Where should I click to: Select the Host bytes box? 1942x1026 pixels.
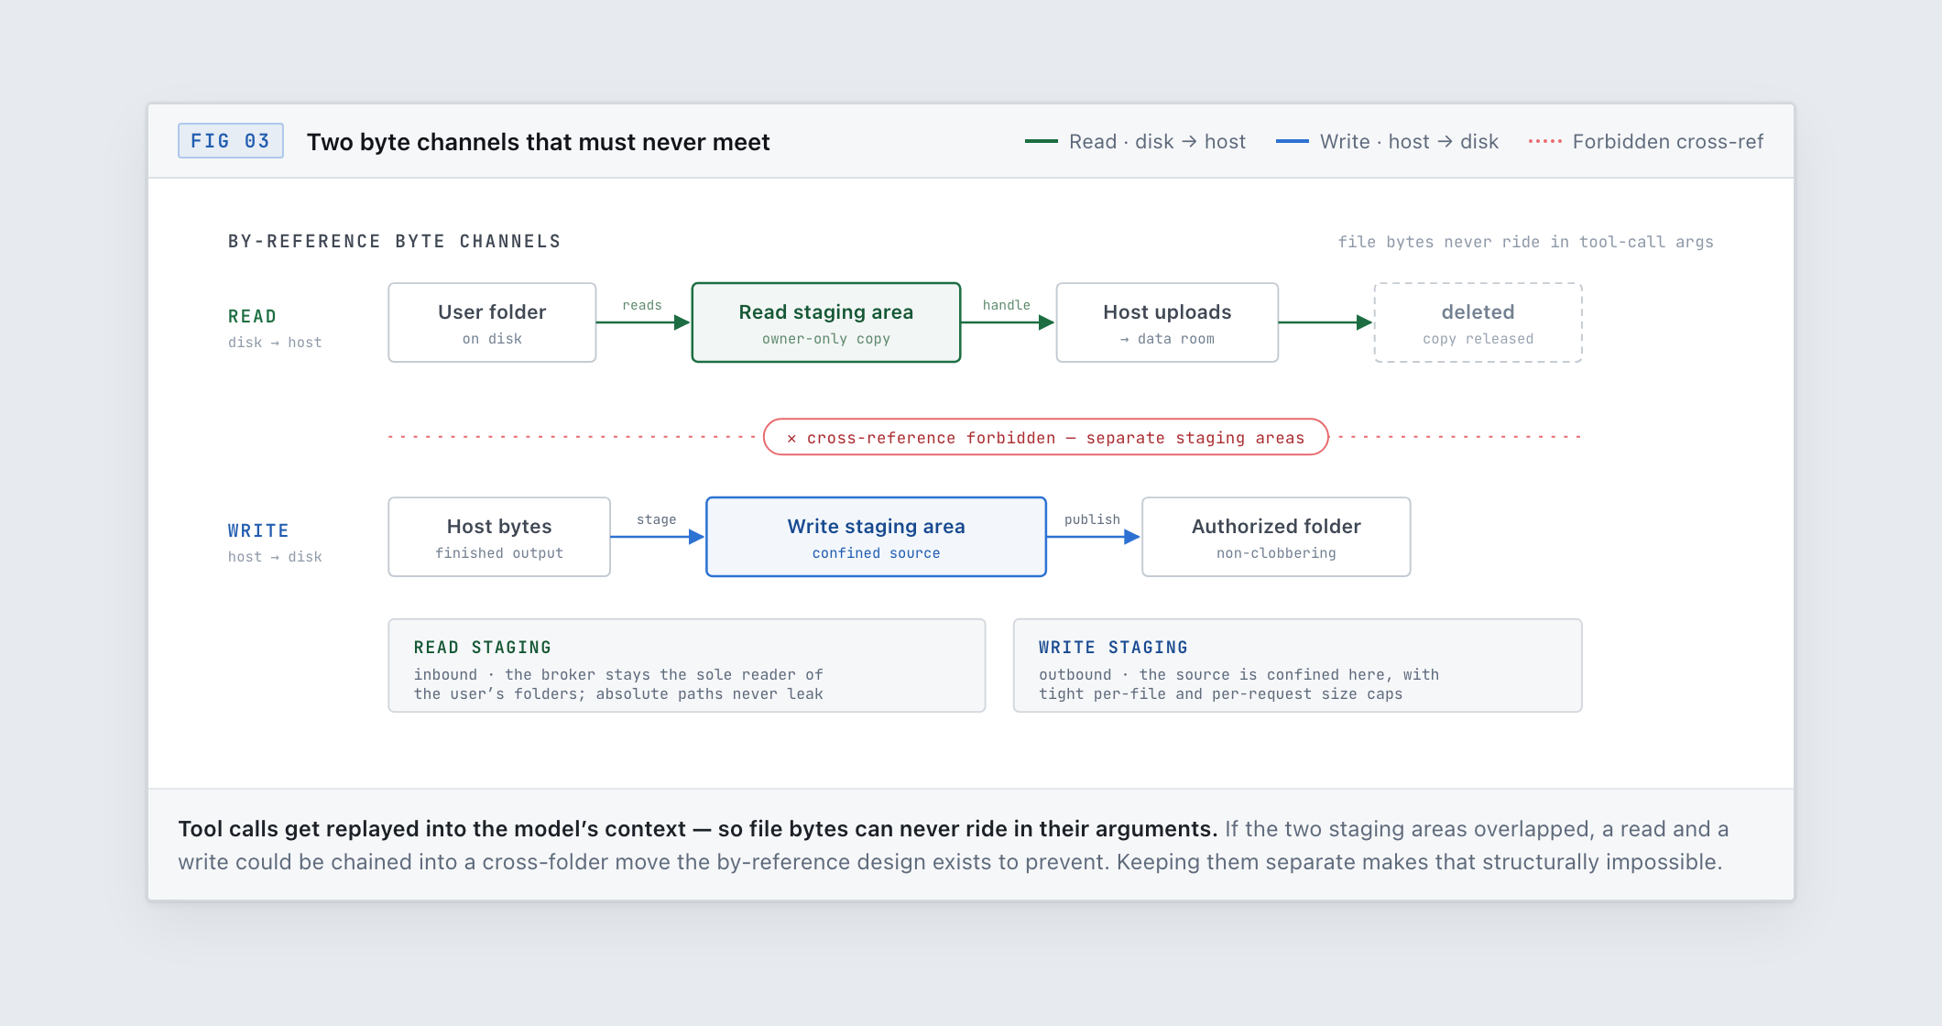coord(499,537)
